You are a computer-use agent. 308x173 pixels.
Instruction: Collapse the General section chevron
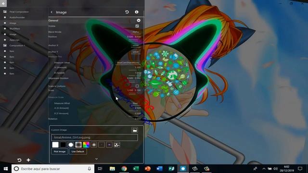[x=139, y=20]
